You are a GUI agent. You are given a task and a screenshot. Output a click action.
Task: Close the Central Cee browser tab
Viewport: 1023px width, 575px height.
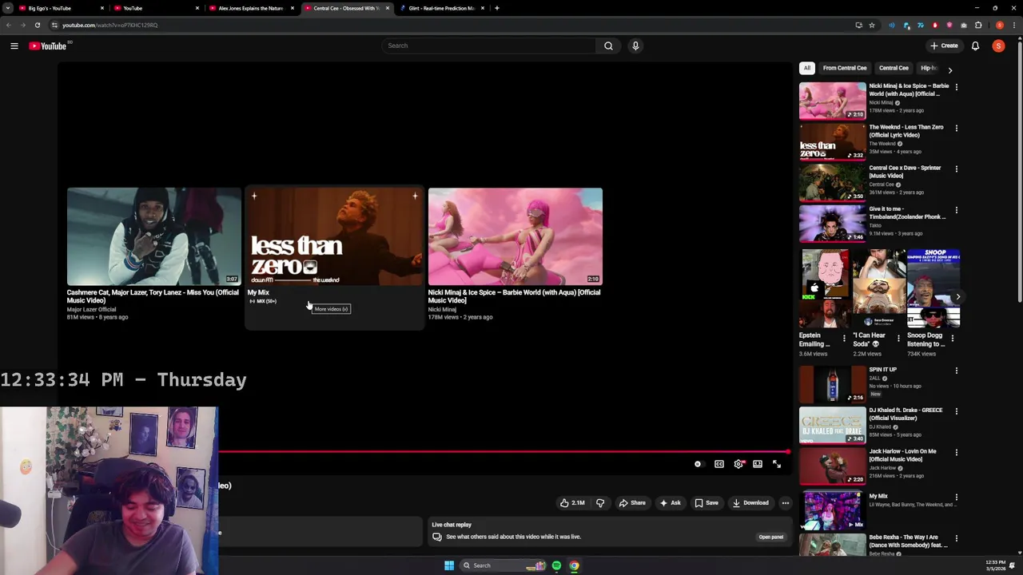(x=388, y=8)
